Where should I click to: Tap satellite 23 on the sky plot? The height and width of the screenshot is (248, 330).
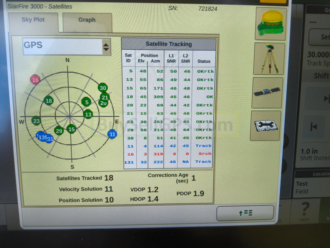click(x=36, y=121)
